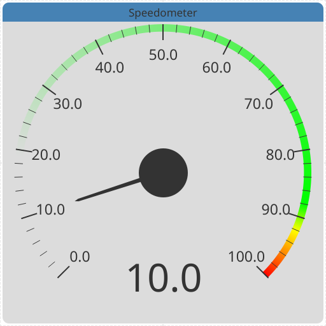Click the 0.0 scale label
Image resolution: width=326 pixels, height=326 pixels.
(x=80, y=257)
